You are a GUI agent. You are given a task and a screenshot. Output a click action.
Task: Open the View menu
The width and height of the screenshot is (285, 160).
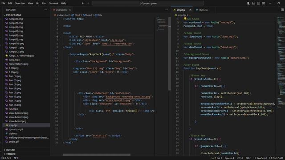30,3
